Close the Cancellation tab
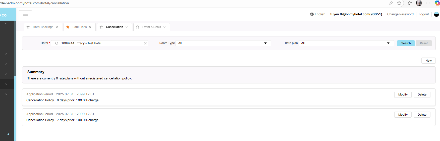The width and height of the screenshot is (440, 141). click(127, 27)
